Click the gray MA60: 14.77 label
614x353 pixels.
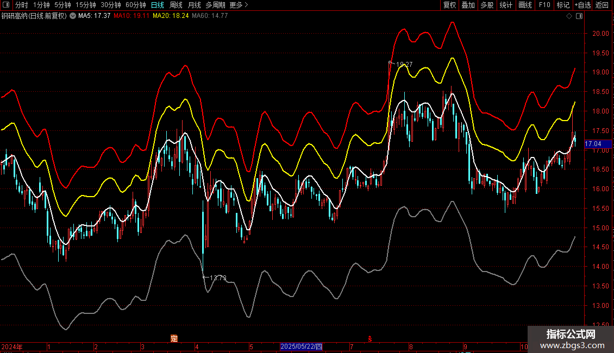click(x=210, y=16)
